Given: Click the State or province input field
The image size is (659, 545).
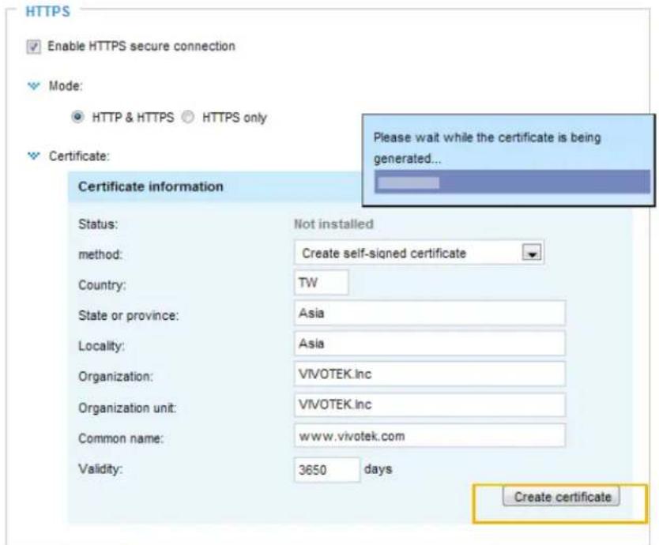Looking at the screenshot, I should [x=430, y=313].
